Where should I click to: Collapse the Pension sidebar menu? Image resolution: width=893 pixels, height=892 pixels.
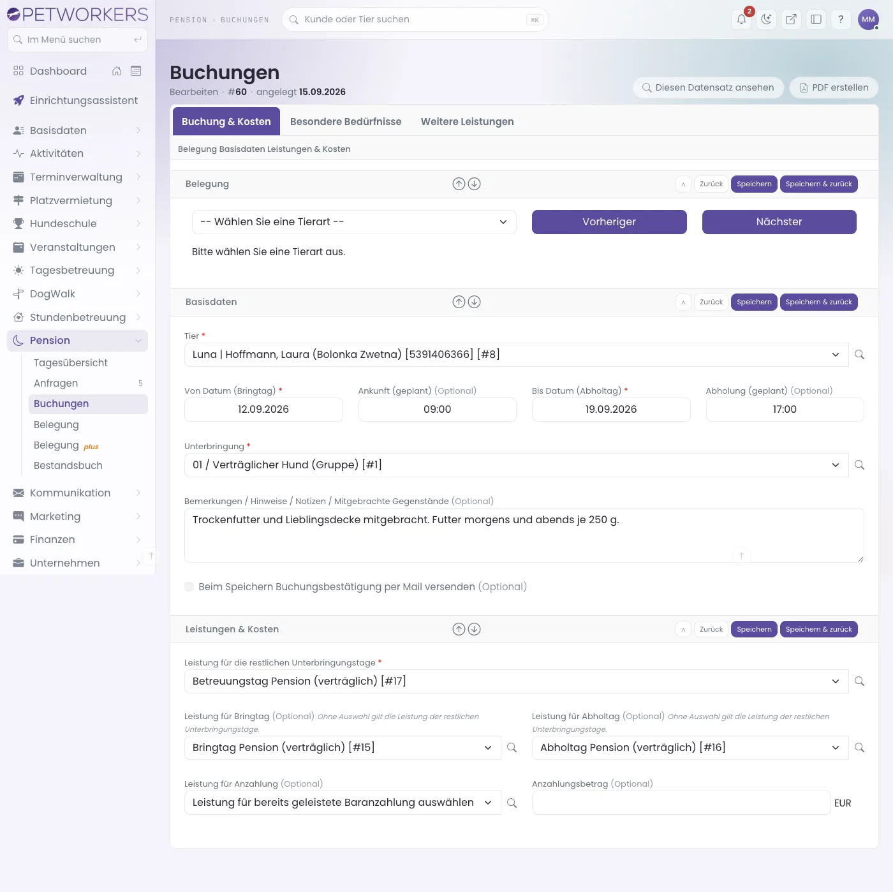click(77, 341)
